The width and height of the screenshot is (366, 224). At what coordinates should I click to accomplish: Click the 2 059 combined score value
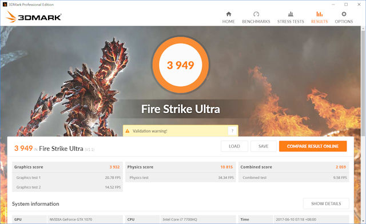tap(341, 167)
